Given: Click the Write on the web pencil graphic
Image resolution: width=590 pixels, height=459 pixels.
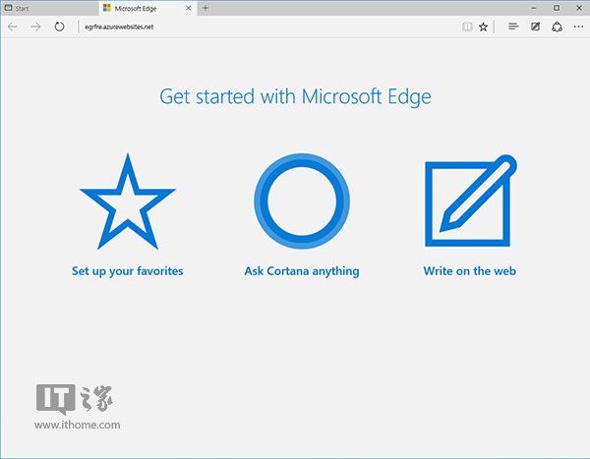Looking at the screenshot, I should click(470, 203).
